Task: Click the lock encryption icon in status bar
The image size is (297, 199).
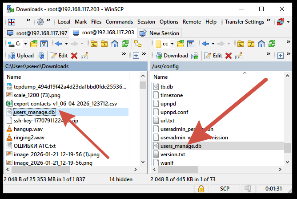Action: [201, 189]
